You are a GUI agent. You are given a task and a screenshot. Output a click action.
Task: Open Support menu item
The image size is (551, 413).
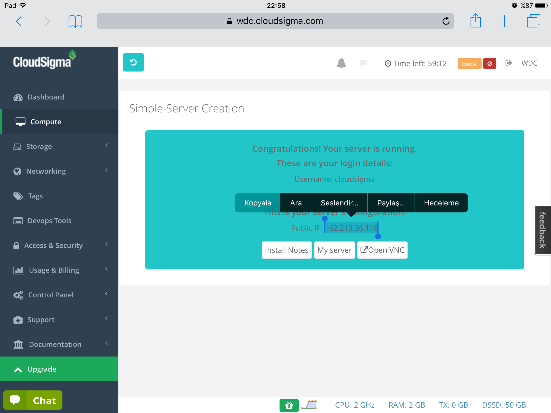[x=59, y=320]
